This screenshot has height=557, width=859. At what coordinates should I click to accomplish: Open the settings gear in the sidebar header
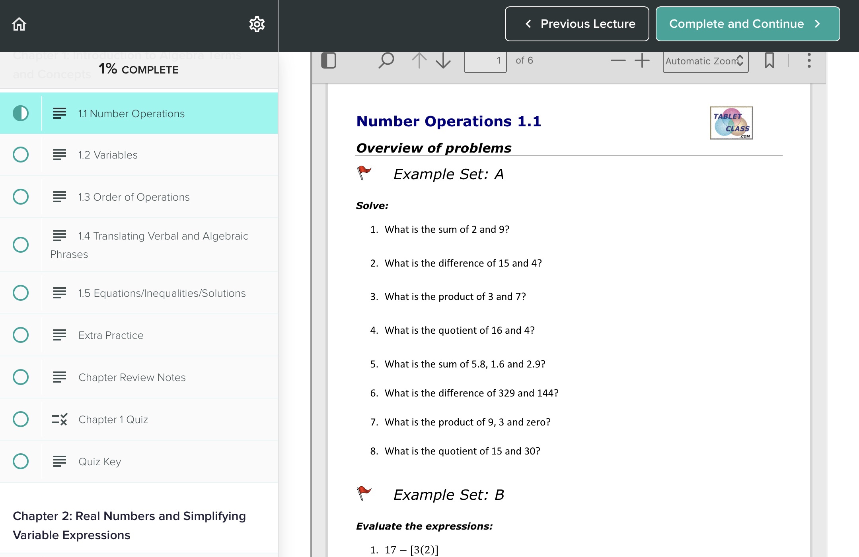coord(257,24)
